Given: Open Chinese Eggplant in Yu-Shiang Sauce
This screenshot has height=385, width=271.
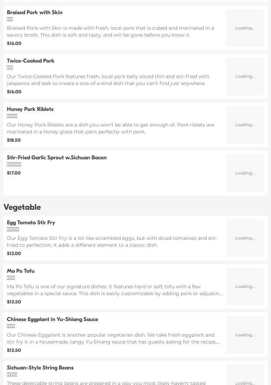Looking at the screenshot, I should click(52, 319).
